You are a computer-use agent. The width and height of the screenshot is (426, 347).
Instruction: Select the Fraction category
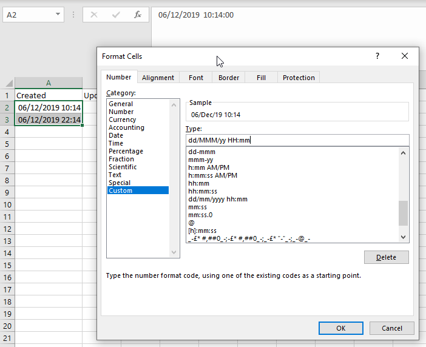pos(138,159)
